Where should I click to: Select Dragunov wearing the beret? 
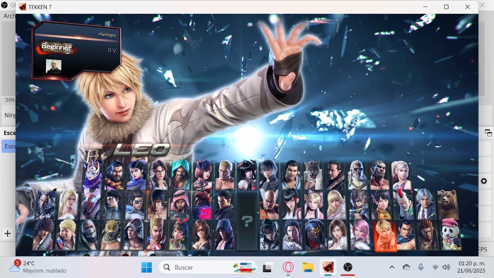click(x=113, y=205)
